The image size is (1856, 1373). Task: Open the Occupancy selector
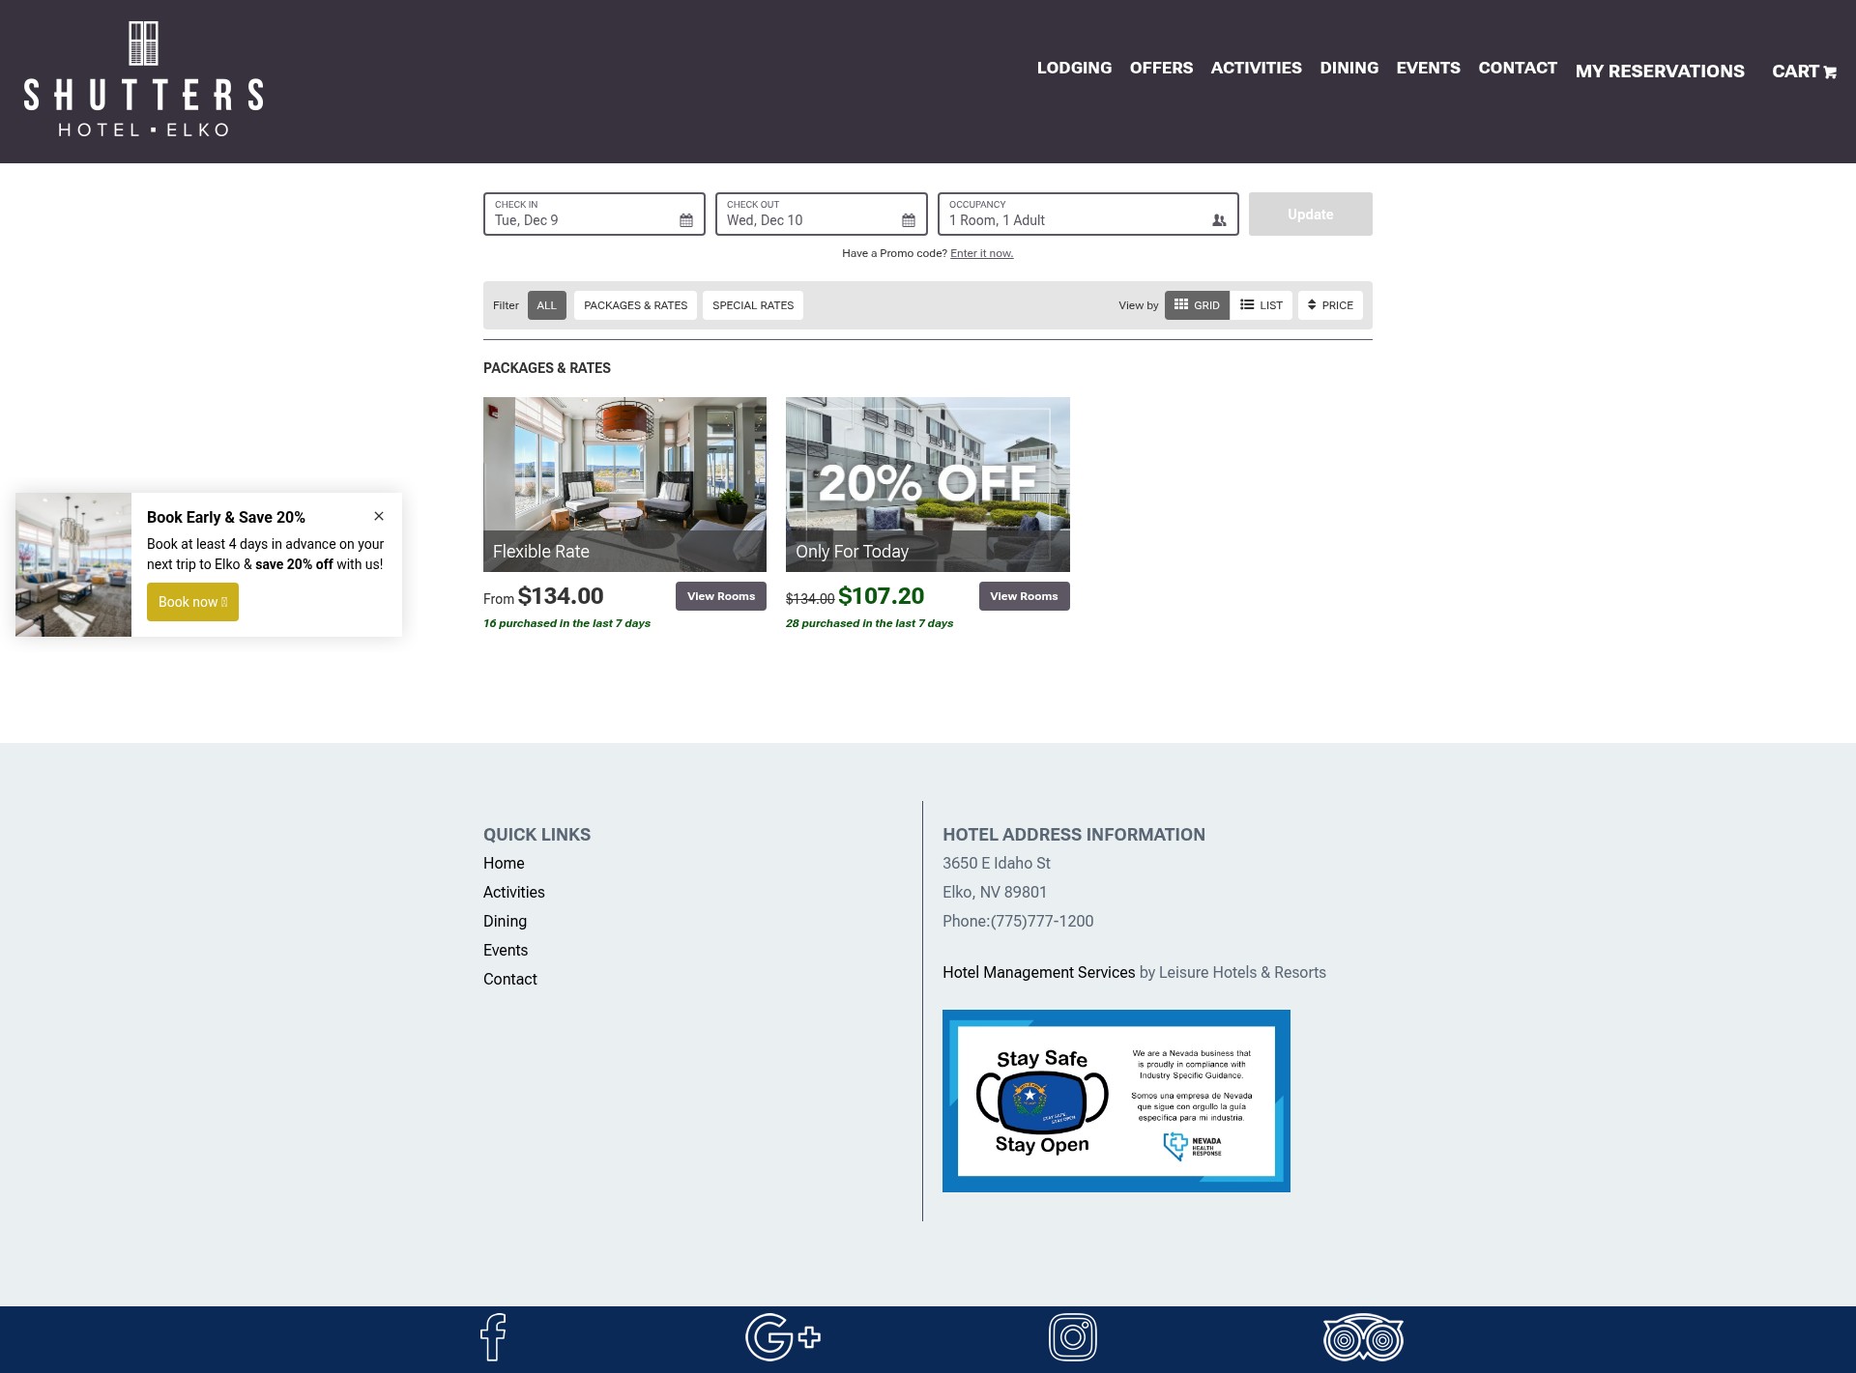click(1088, 214)
